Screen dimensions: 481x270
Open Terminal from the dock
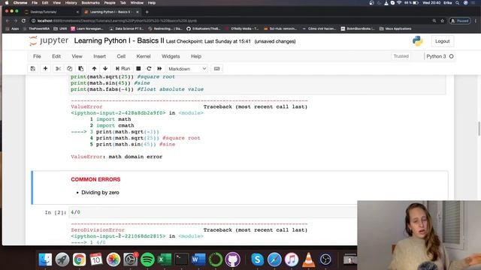[182, 259]
